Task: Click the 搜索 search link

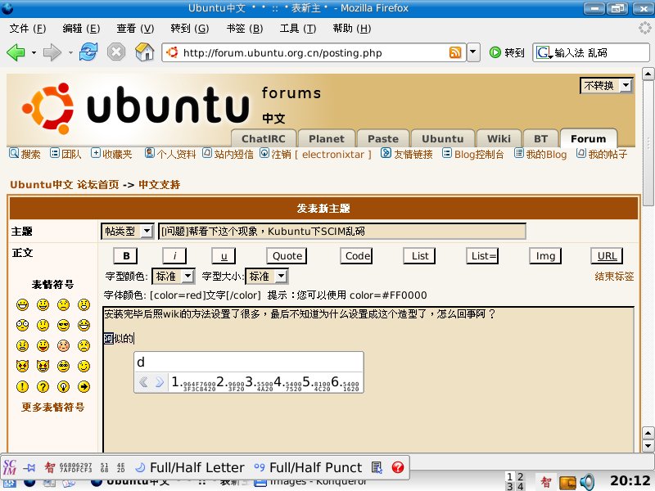Action: point(25,154)
